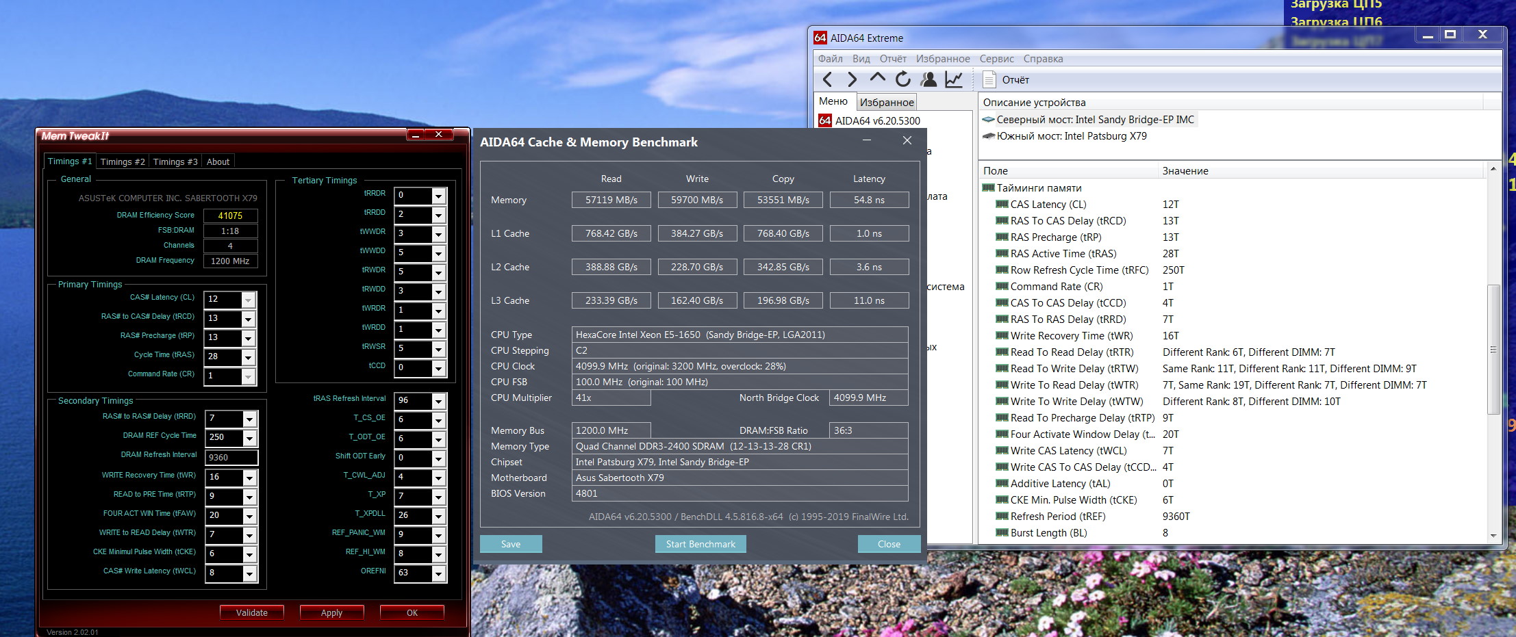Click the Command Rate (CR) row icon

click(1002, 287)
